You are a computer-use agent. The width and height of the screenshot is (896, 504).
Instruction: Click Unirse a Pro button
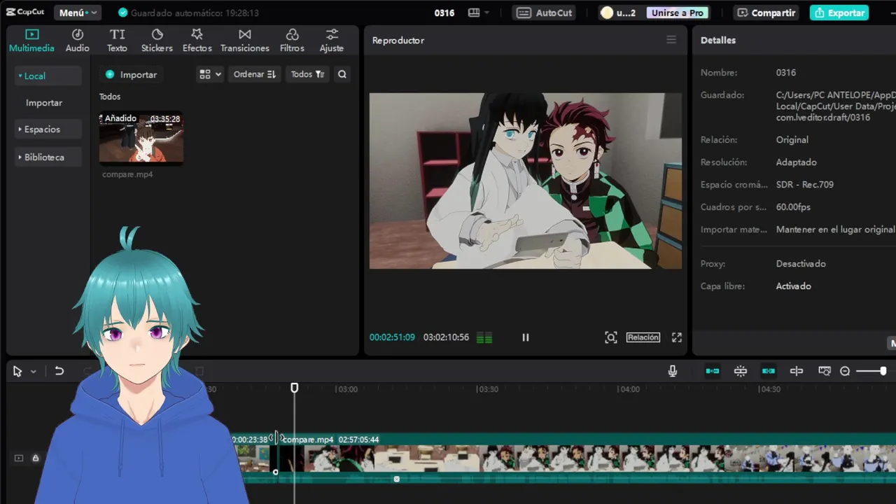click(677, 13)
